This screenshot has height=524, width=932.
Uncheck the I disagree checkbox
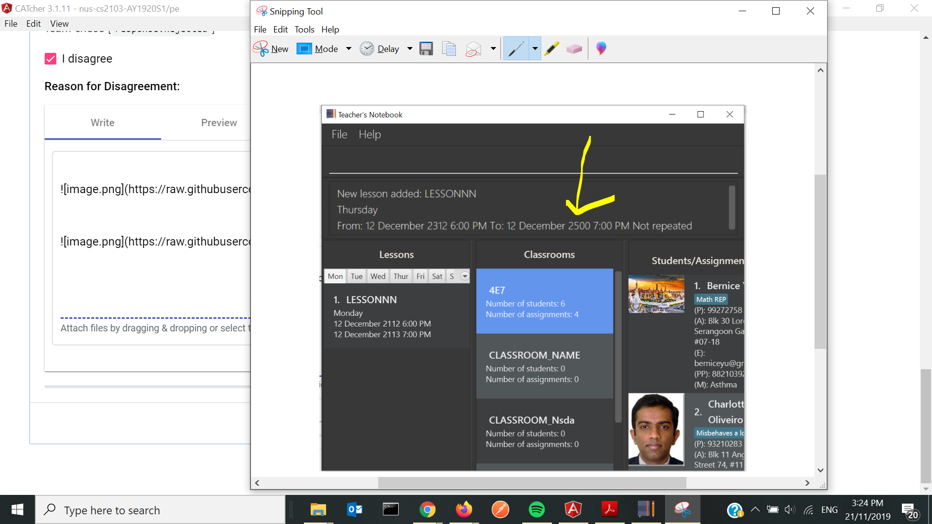tap(50, 59)
